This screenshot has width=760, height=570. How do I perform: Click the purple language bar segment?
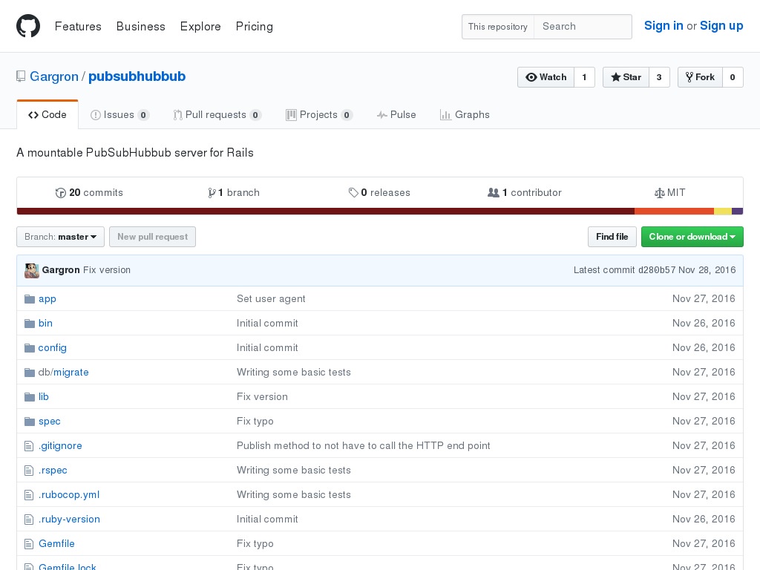[x=737, y=212]
